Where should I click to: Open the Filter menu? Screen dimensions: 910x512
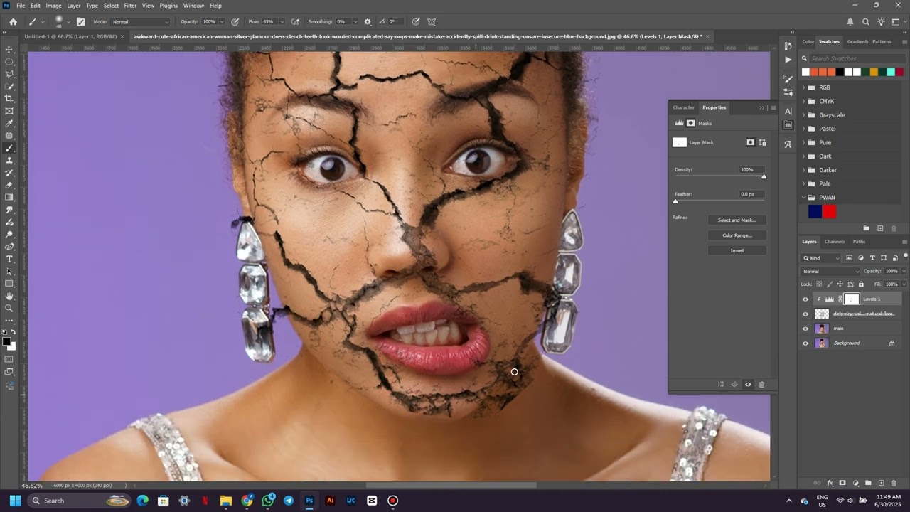(x=130, y=5)
